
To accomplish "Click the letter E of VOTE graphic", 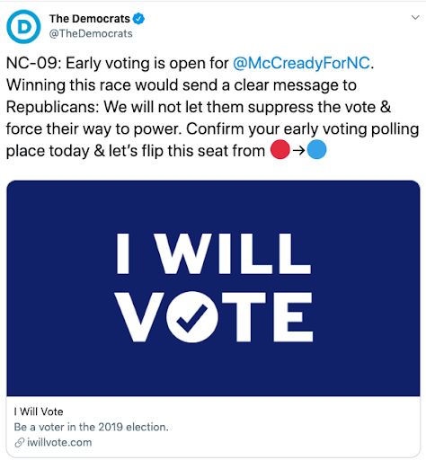I will [293, 317].
